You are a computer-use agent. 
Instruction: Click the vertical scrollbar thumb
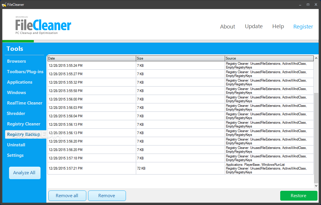[316, 138]
